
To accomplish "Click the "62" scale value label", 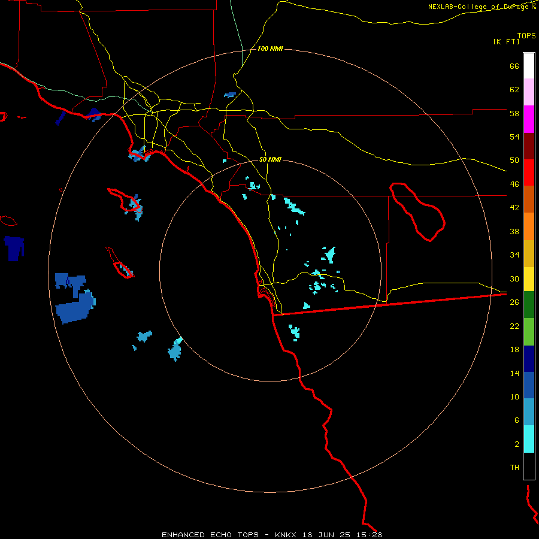I will coord(514,89).
